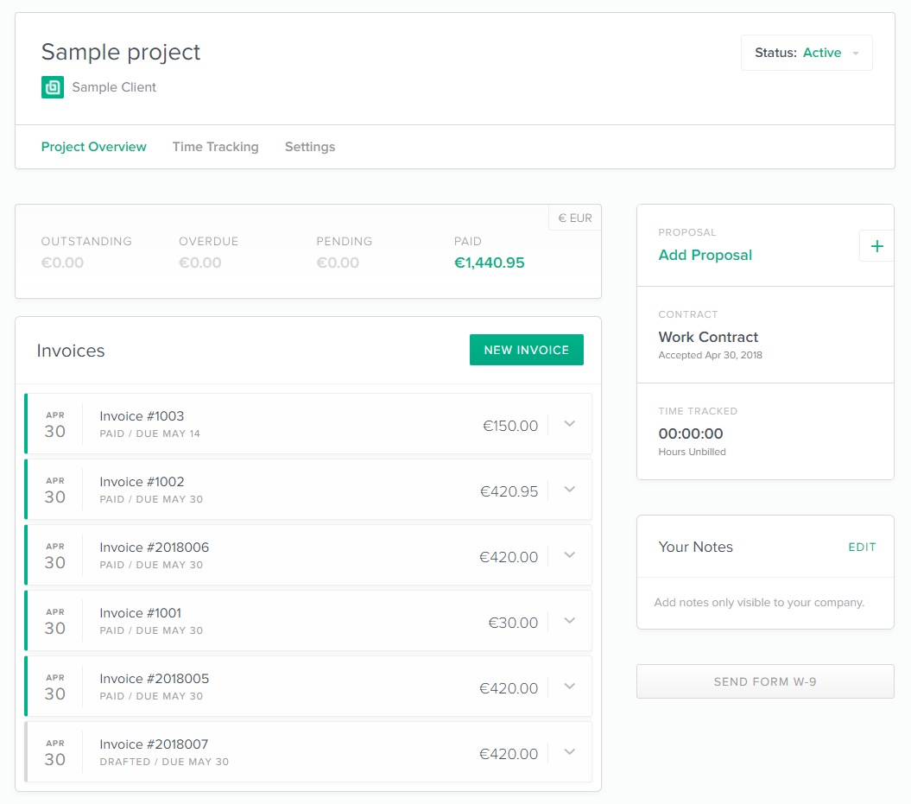Click the Add Proposal link
This screenshot has width=911, height=804.
point(705,255)
